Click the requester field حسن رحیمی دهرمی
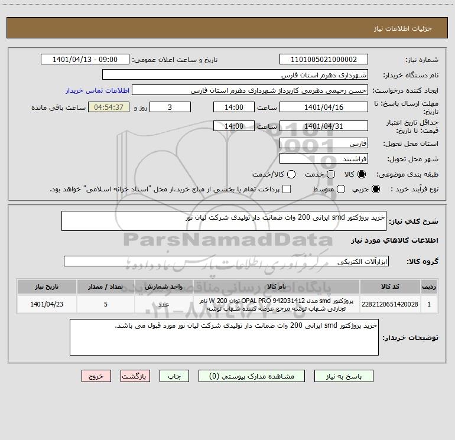 pyautogui.click(x=250, y=90)
